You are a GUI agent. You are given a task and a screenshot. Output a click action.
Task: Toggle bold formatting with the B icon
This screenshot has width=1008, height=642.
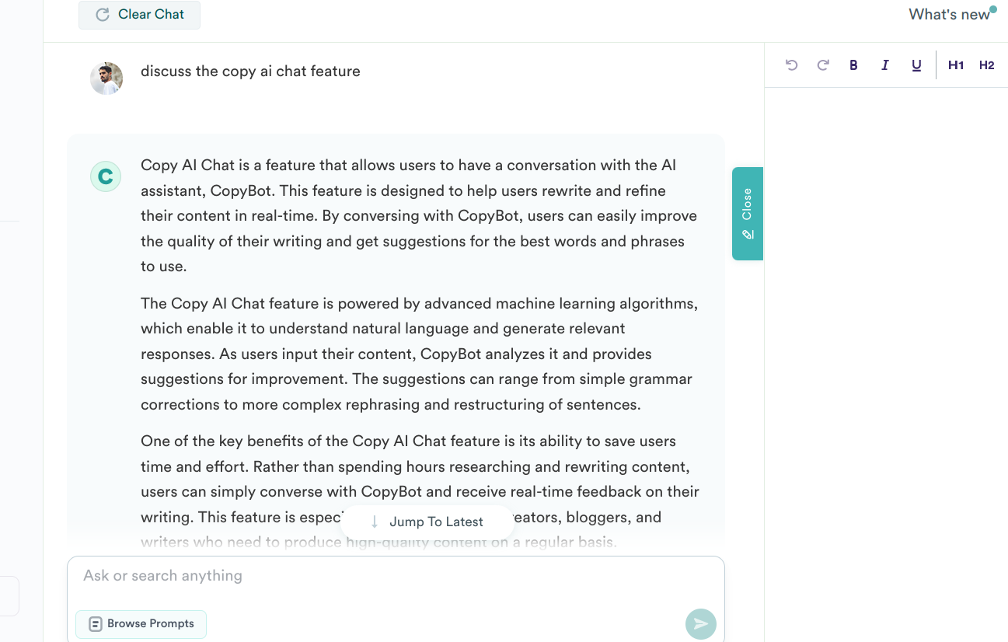coord(853,65)
